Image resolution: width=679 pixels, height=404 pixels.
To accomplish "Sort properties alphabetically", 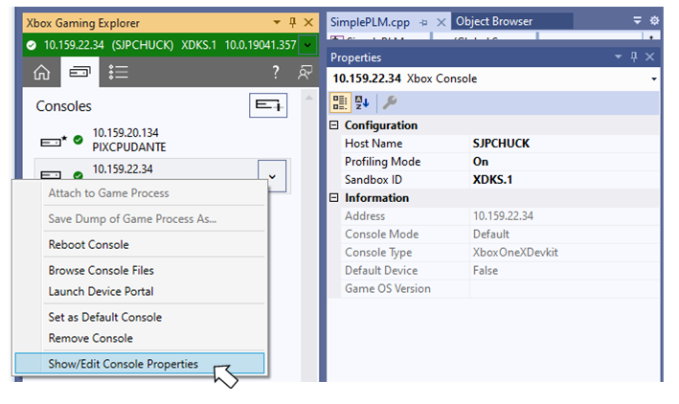I will click(362, 102).
